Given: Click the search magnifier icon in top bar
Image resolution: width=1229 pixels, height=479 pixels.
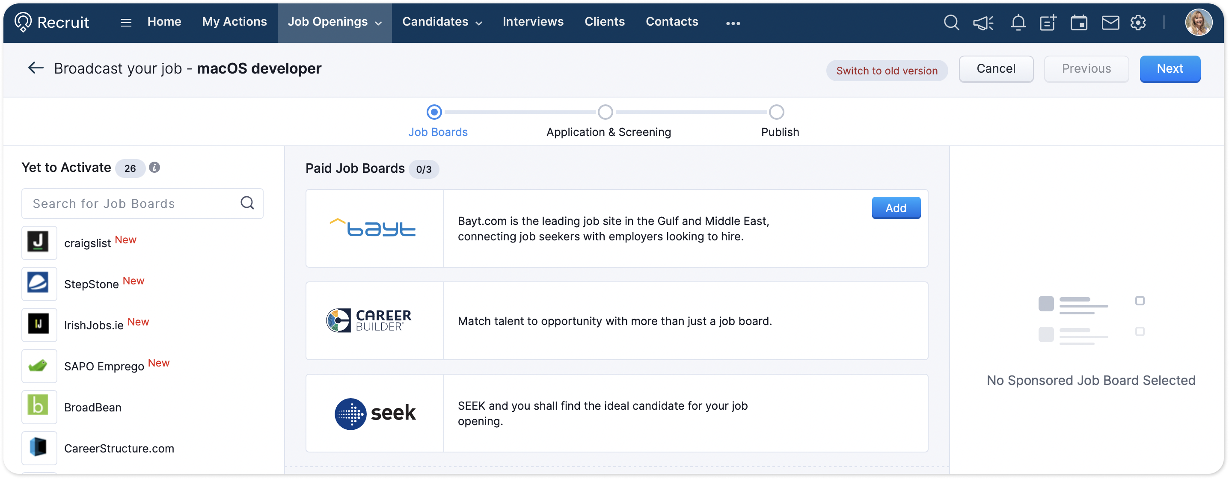Looking at the screenshot, I should coord(951,22).
